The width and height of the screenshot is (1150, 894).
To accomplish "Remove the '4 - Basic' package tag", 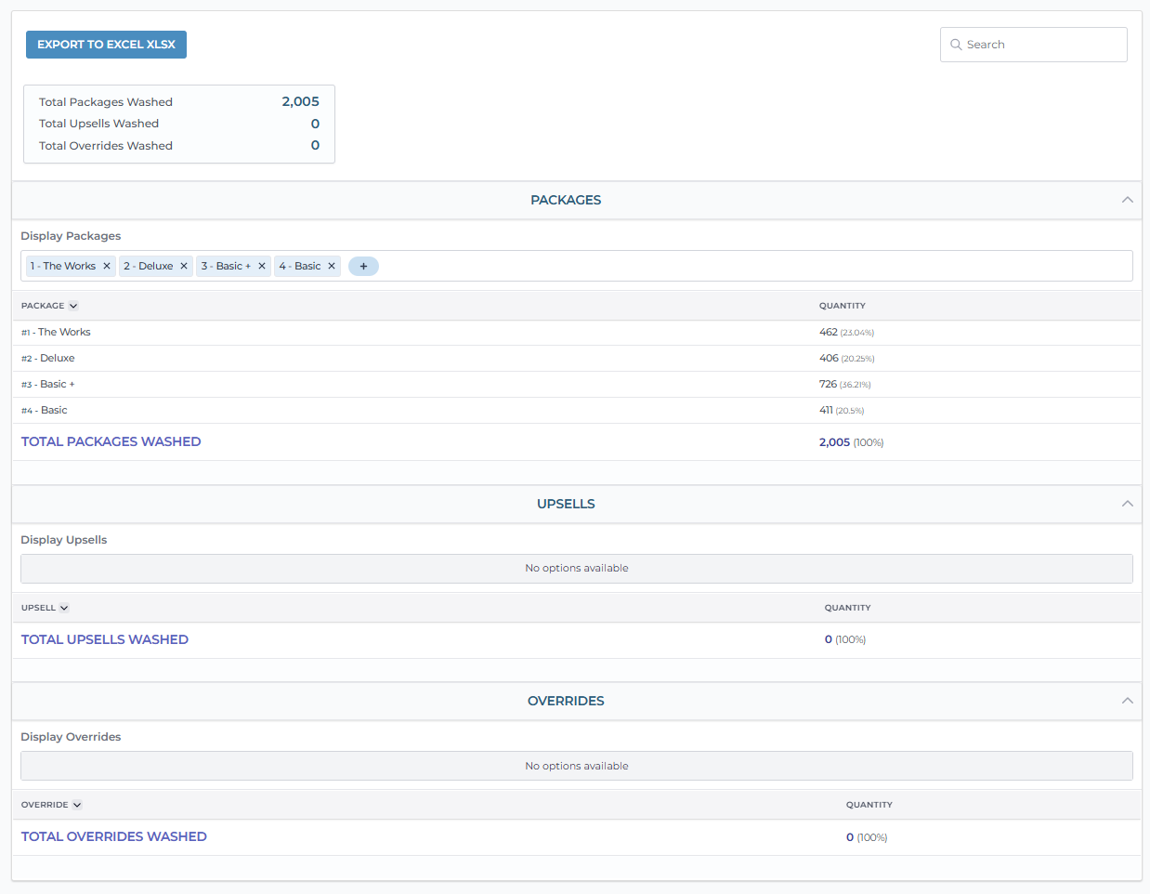I will 332,267.
